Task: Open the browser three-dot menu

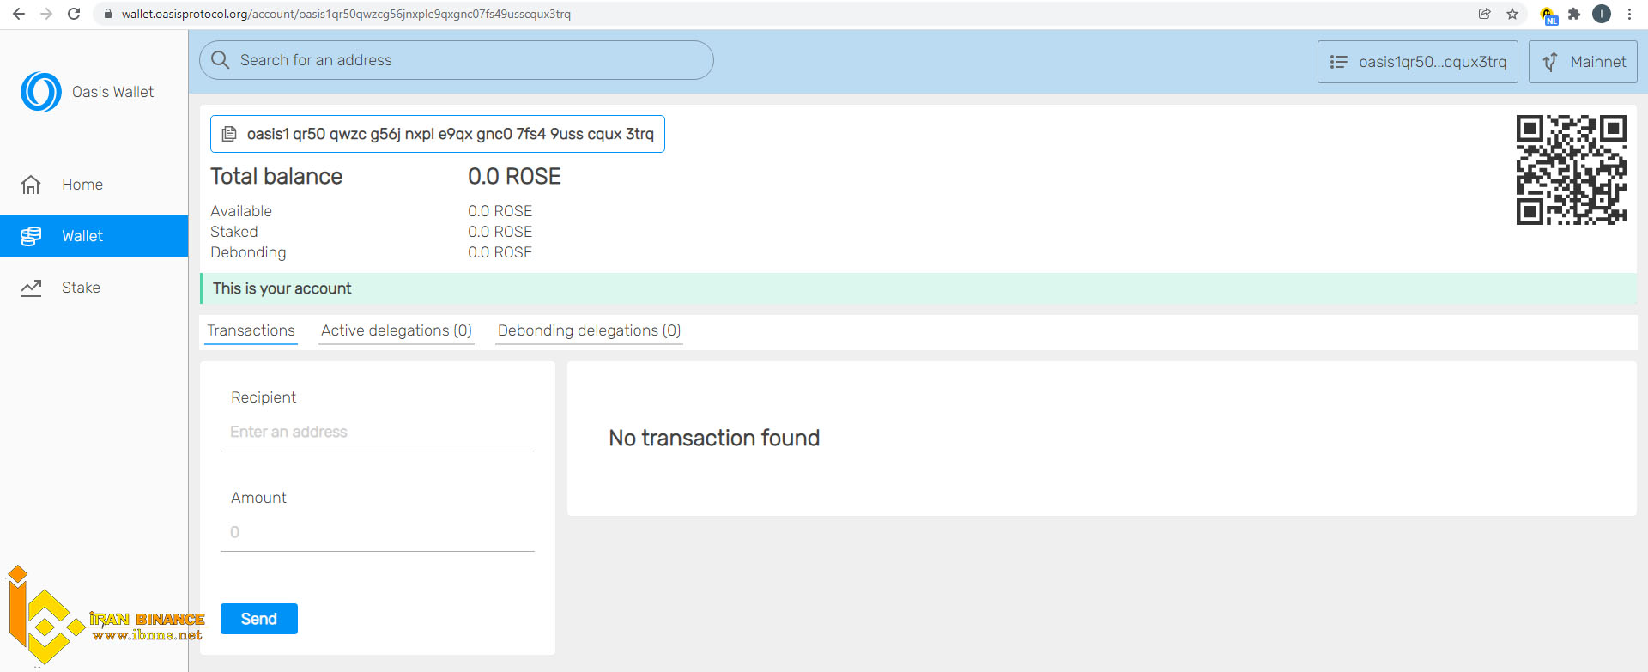Action: pyautogui.click(x=1629, y=14)
